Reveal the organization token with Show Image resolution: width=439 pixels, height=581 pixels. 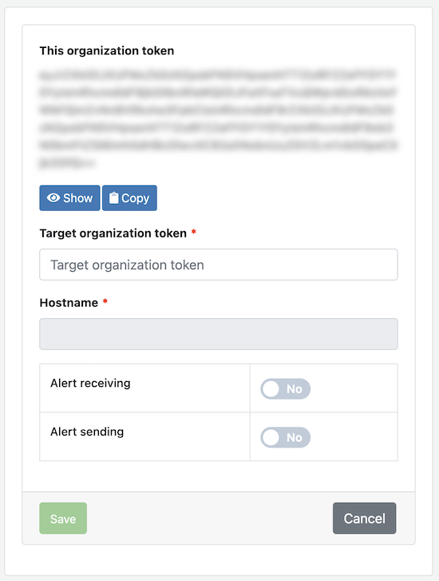69,198
